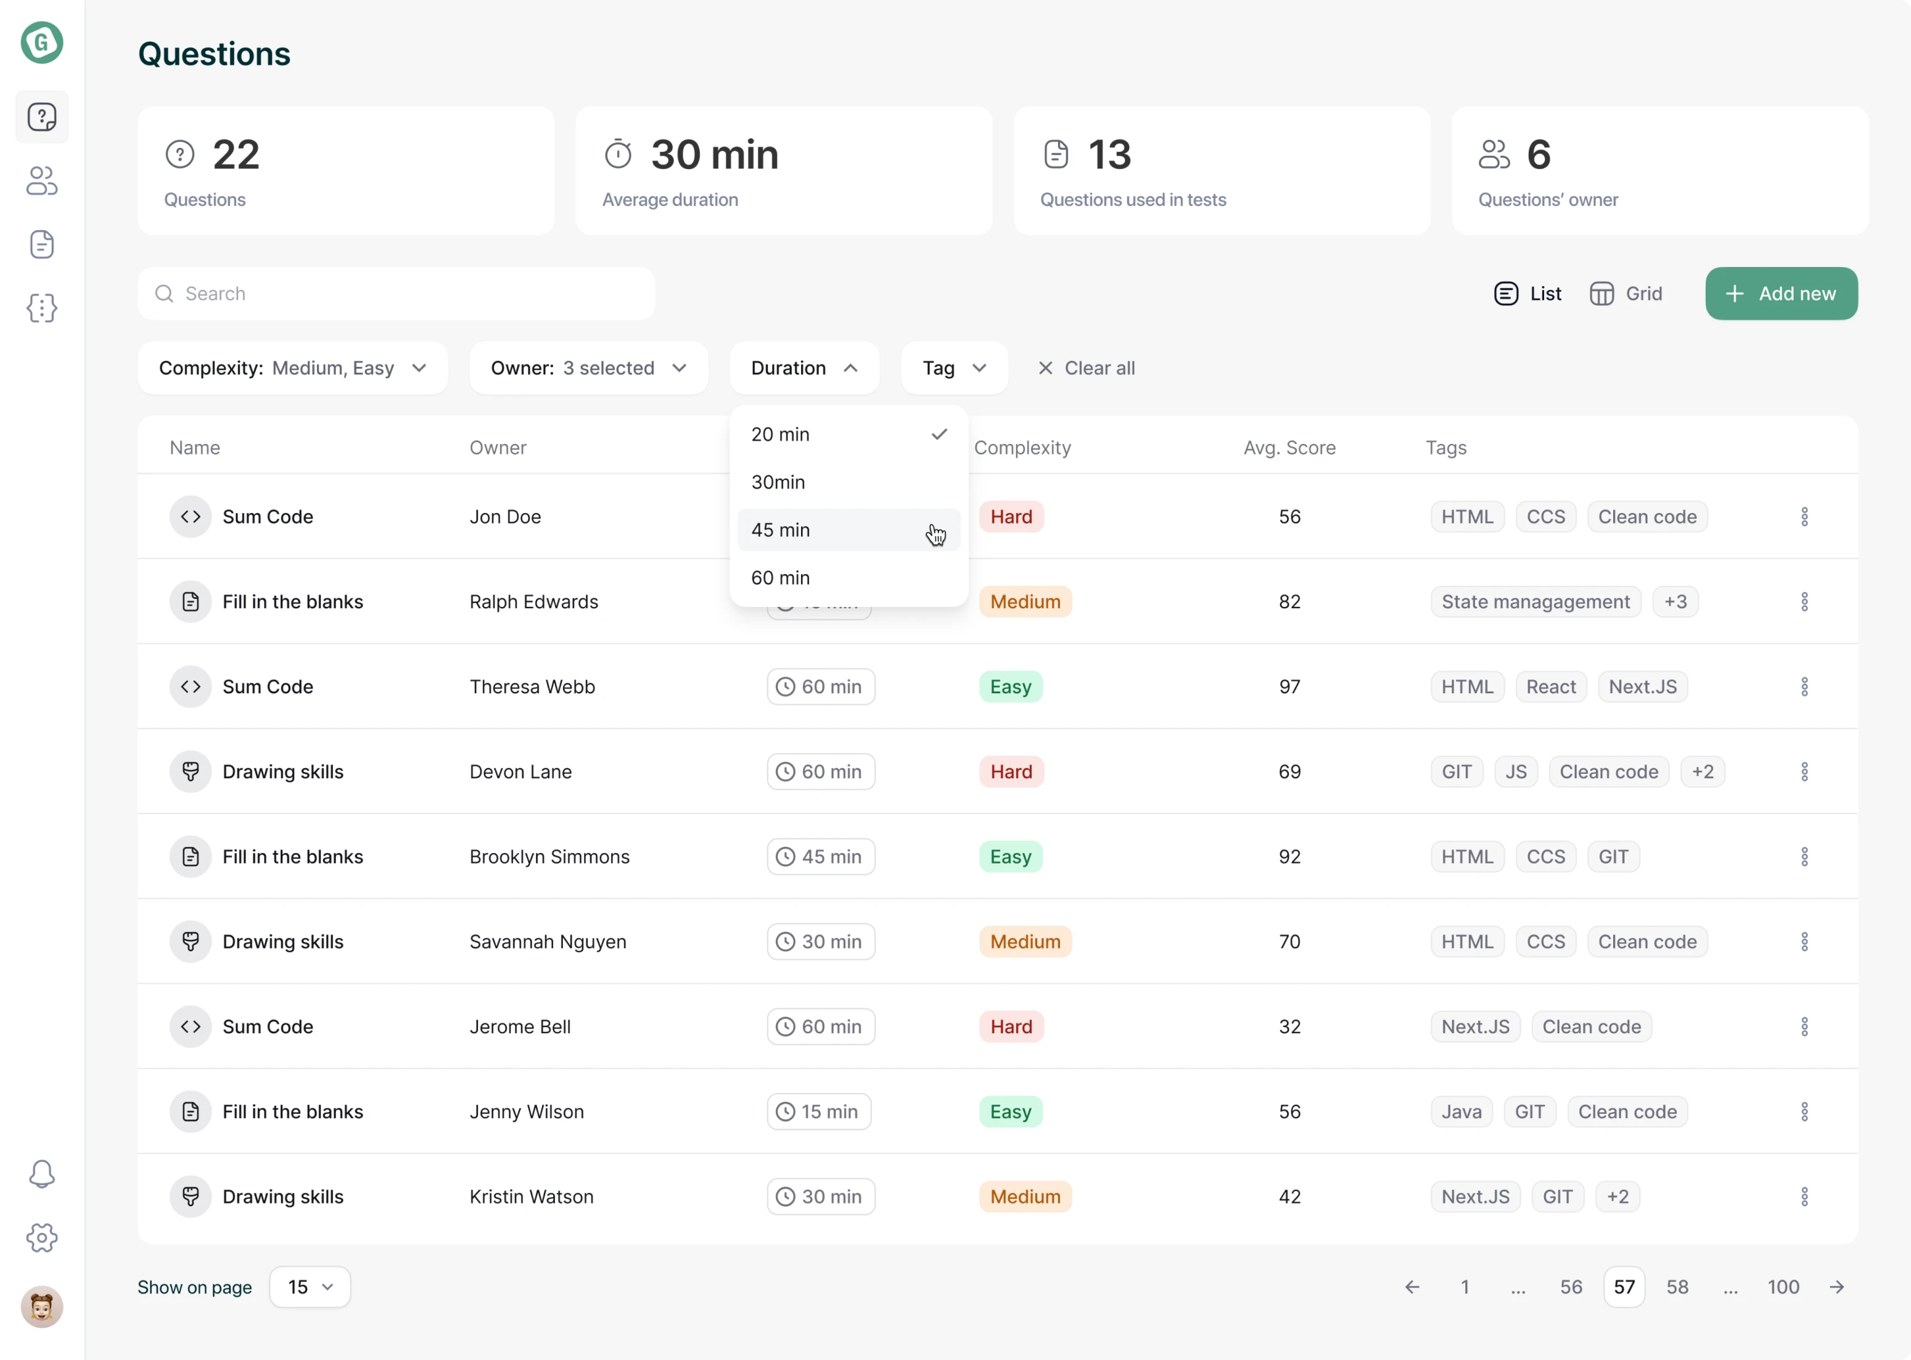Open the Documents icon in sidebar
1911x1360 pixels.
42,244
